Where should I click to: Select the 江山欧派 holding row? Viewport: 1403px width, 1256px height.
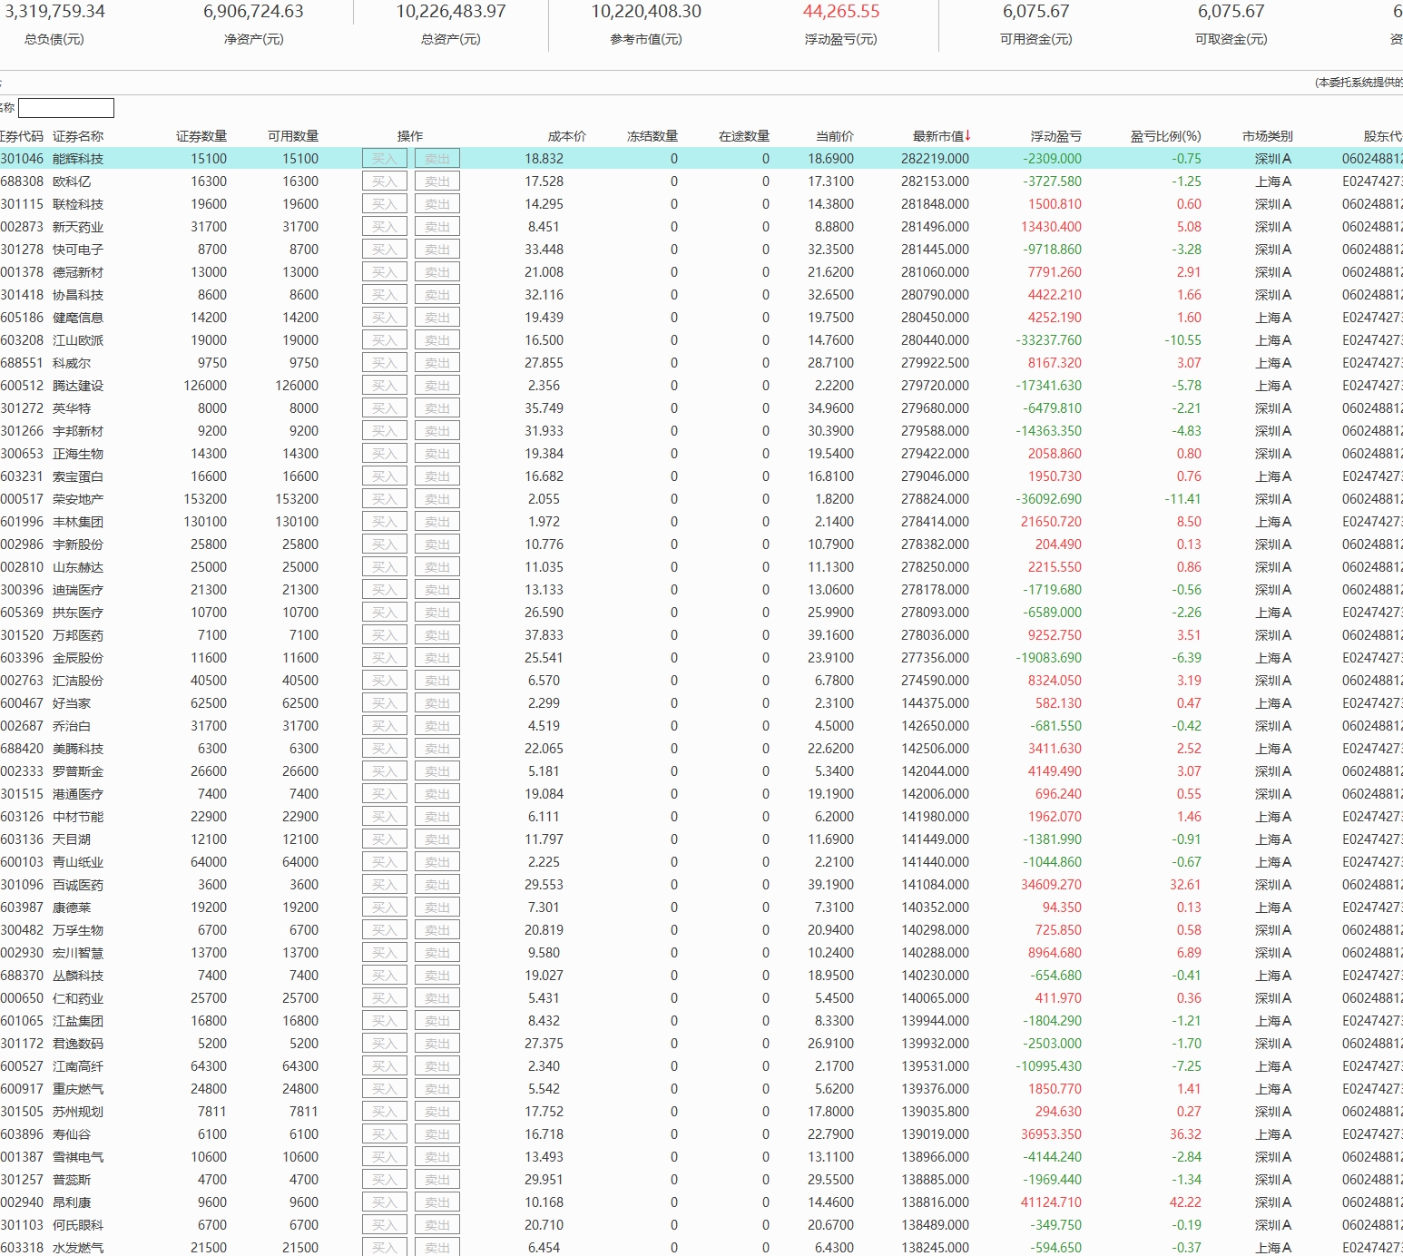78,340
